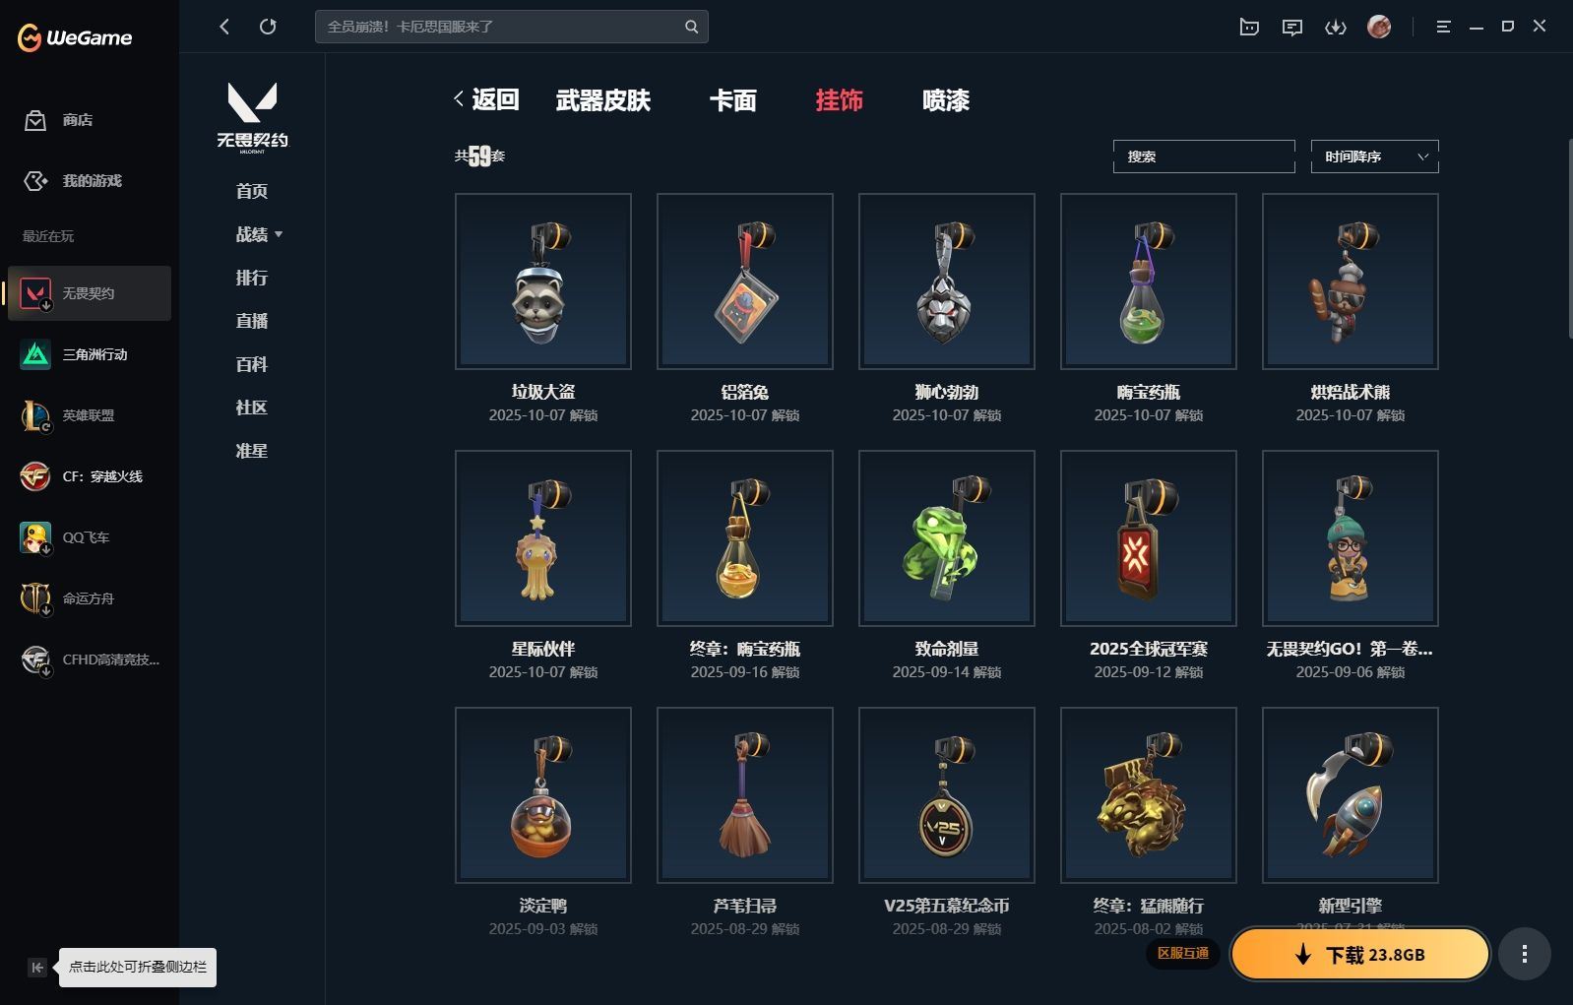Switch to the 喷漆 tab
The width and height of the screenshot is (1573, 1005).
pos(946,100)
